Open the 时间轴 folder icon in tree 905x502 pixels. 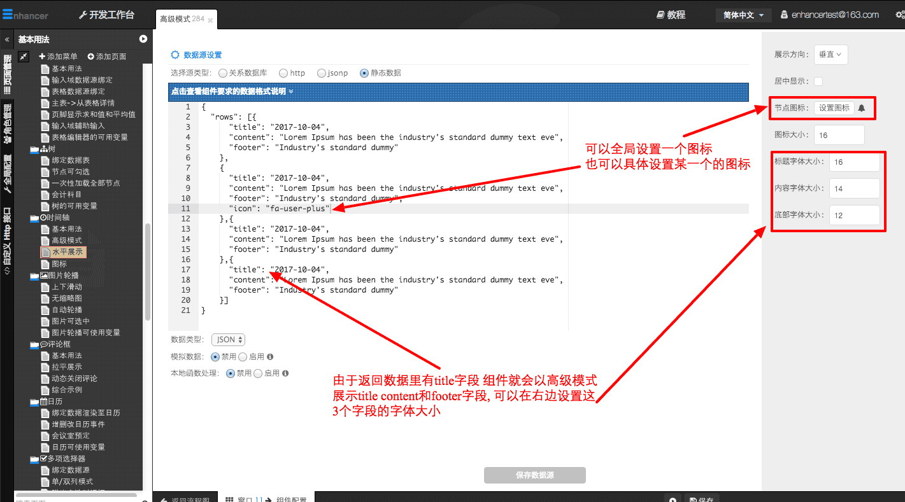(34, 218)
